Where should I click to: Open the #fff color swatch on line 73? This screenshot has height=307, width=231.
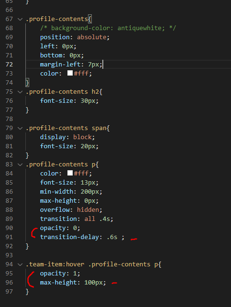pos(70,73)
